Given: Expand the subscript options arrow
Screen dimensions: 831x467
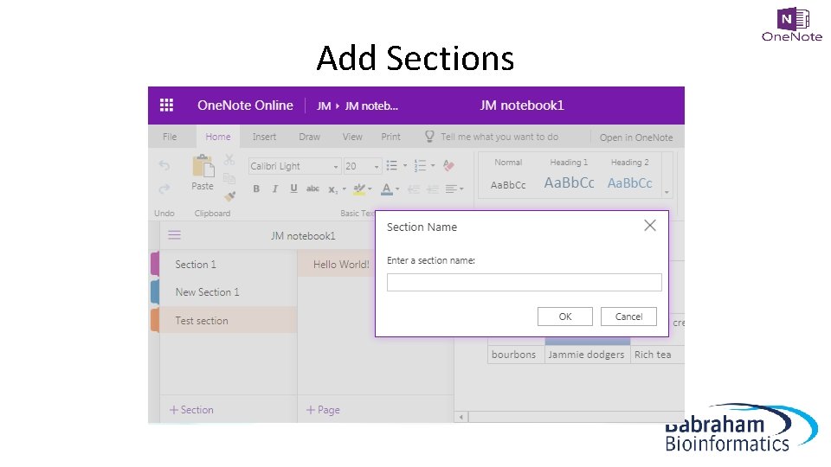Looking at the screenshot, I should pos(344,189).
